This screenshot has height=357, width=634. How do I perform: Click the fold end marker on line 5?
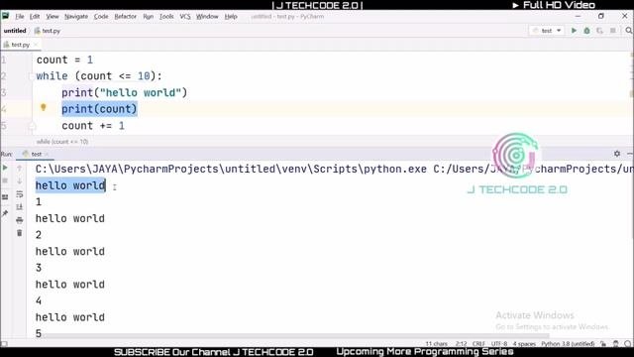[x=32, y=127]
